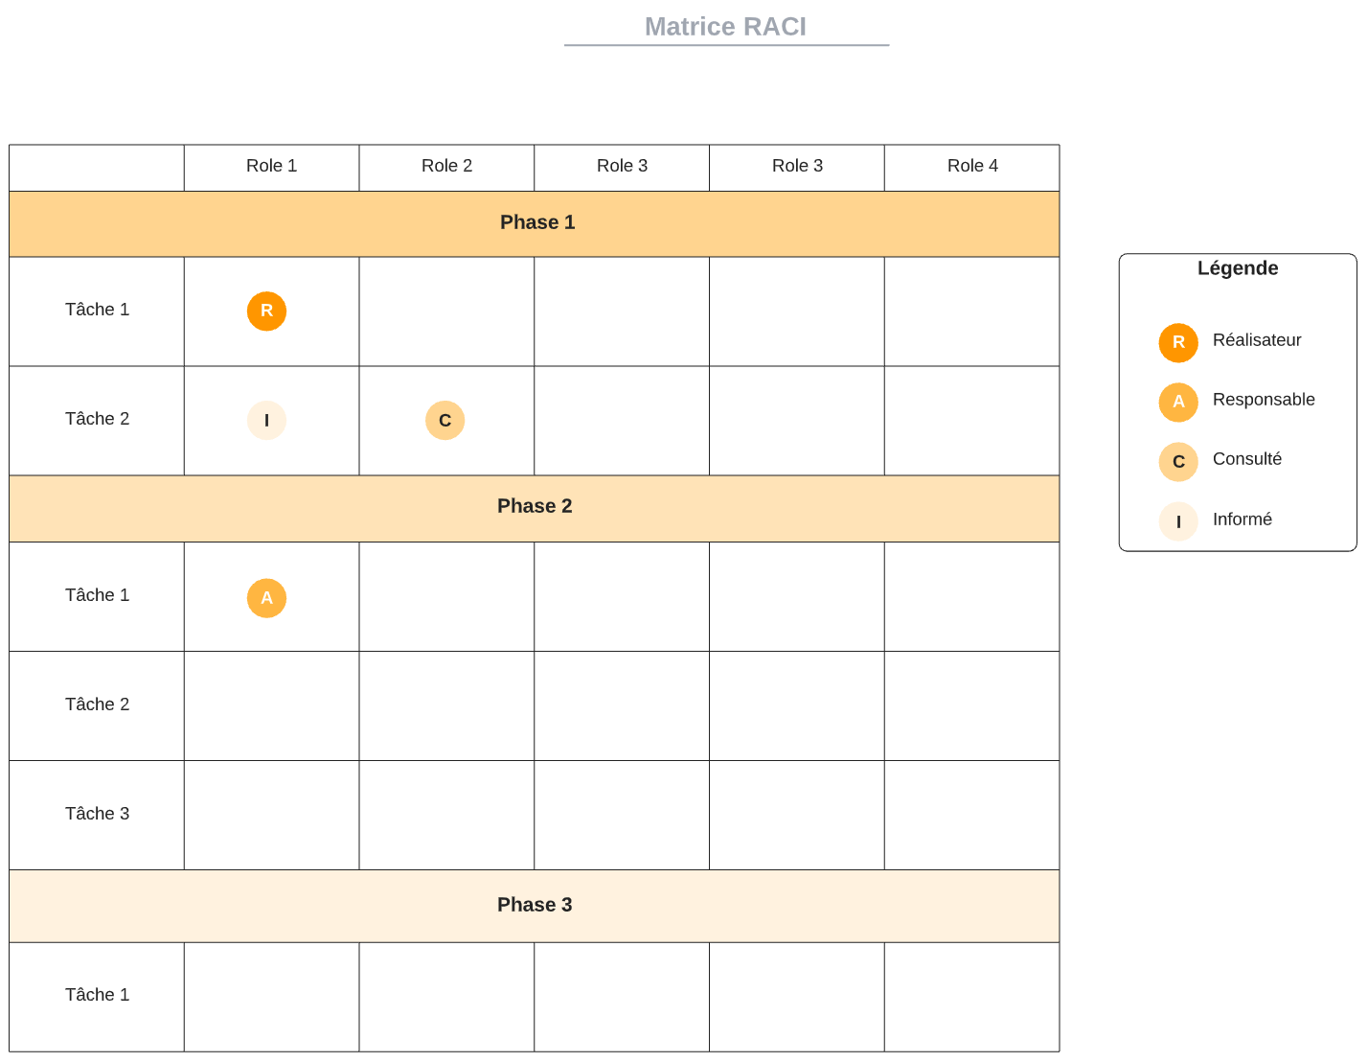Click the Matrice RACI title
Viewport: 1368px width, 1062px height.
point(725,27)
